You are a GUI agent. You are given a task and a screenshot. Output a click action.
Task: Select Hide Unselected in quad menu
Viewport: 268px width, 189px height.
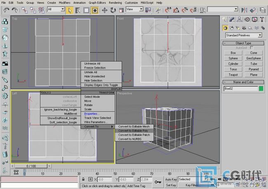[101, 76]
